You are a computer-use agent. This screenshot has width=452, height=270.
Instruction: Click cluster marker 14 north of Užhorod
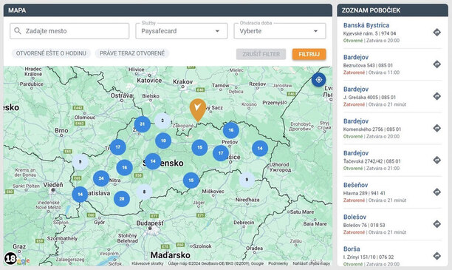pos(260,149)
